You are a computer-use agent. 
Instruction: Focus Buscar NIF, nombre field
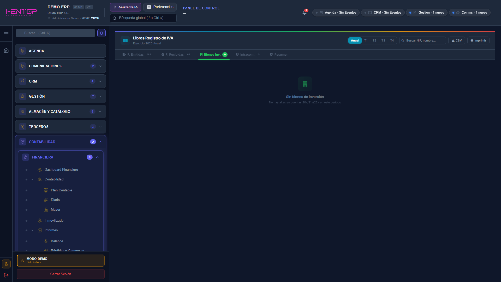[x=422, y=40]
